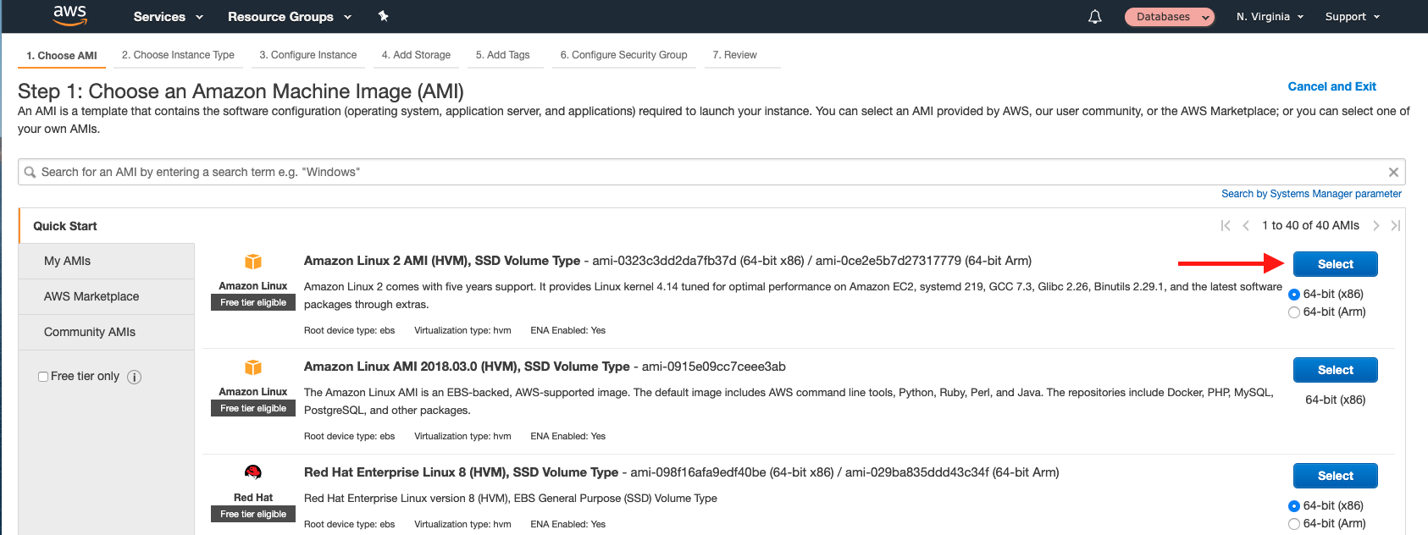1428x535 pixels.
Task: Open the Support dropdown
Action: pos(1353,17)
